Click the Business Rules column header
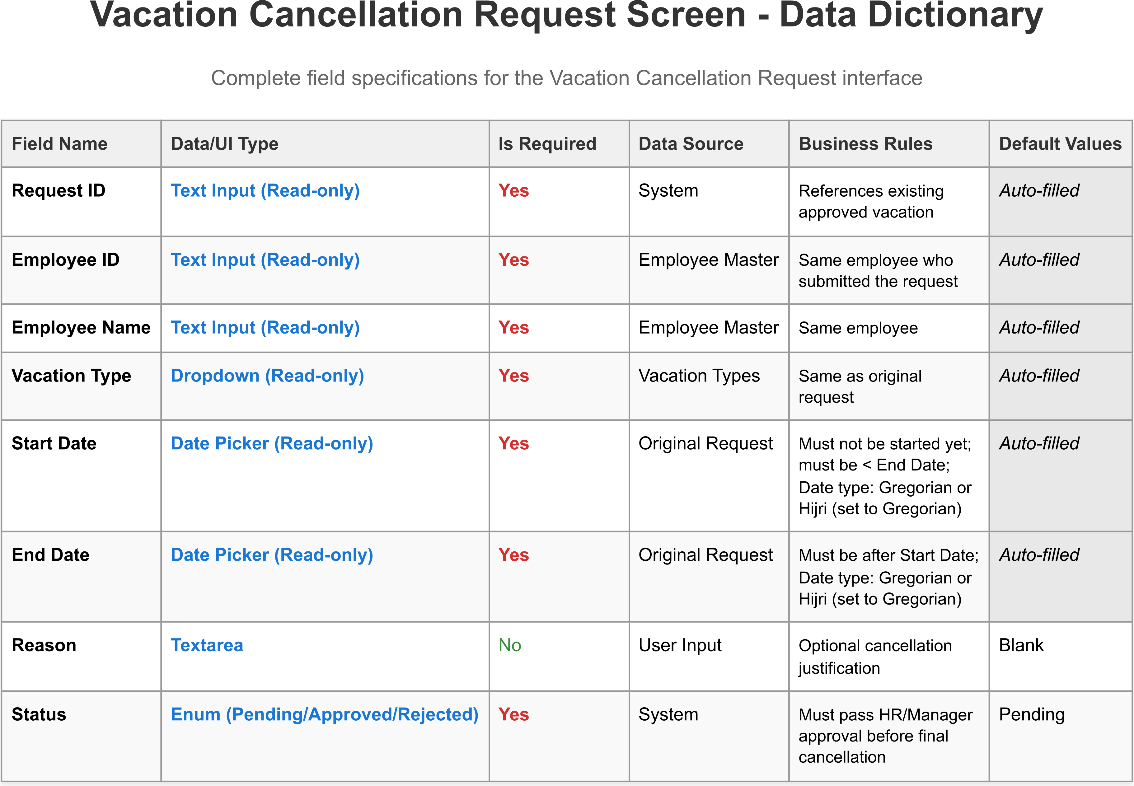 point(865,144)
